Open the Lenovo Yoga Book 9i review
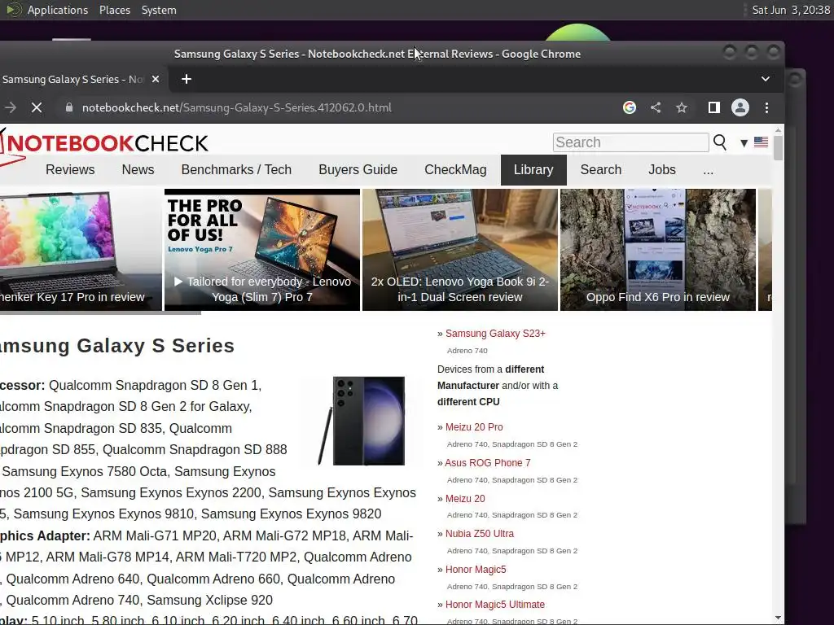This screenshot has width=834, height=625. tap(460, 250)
